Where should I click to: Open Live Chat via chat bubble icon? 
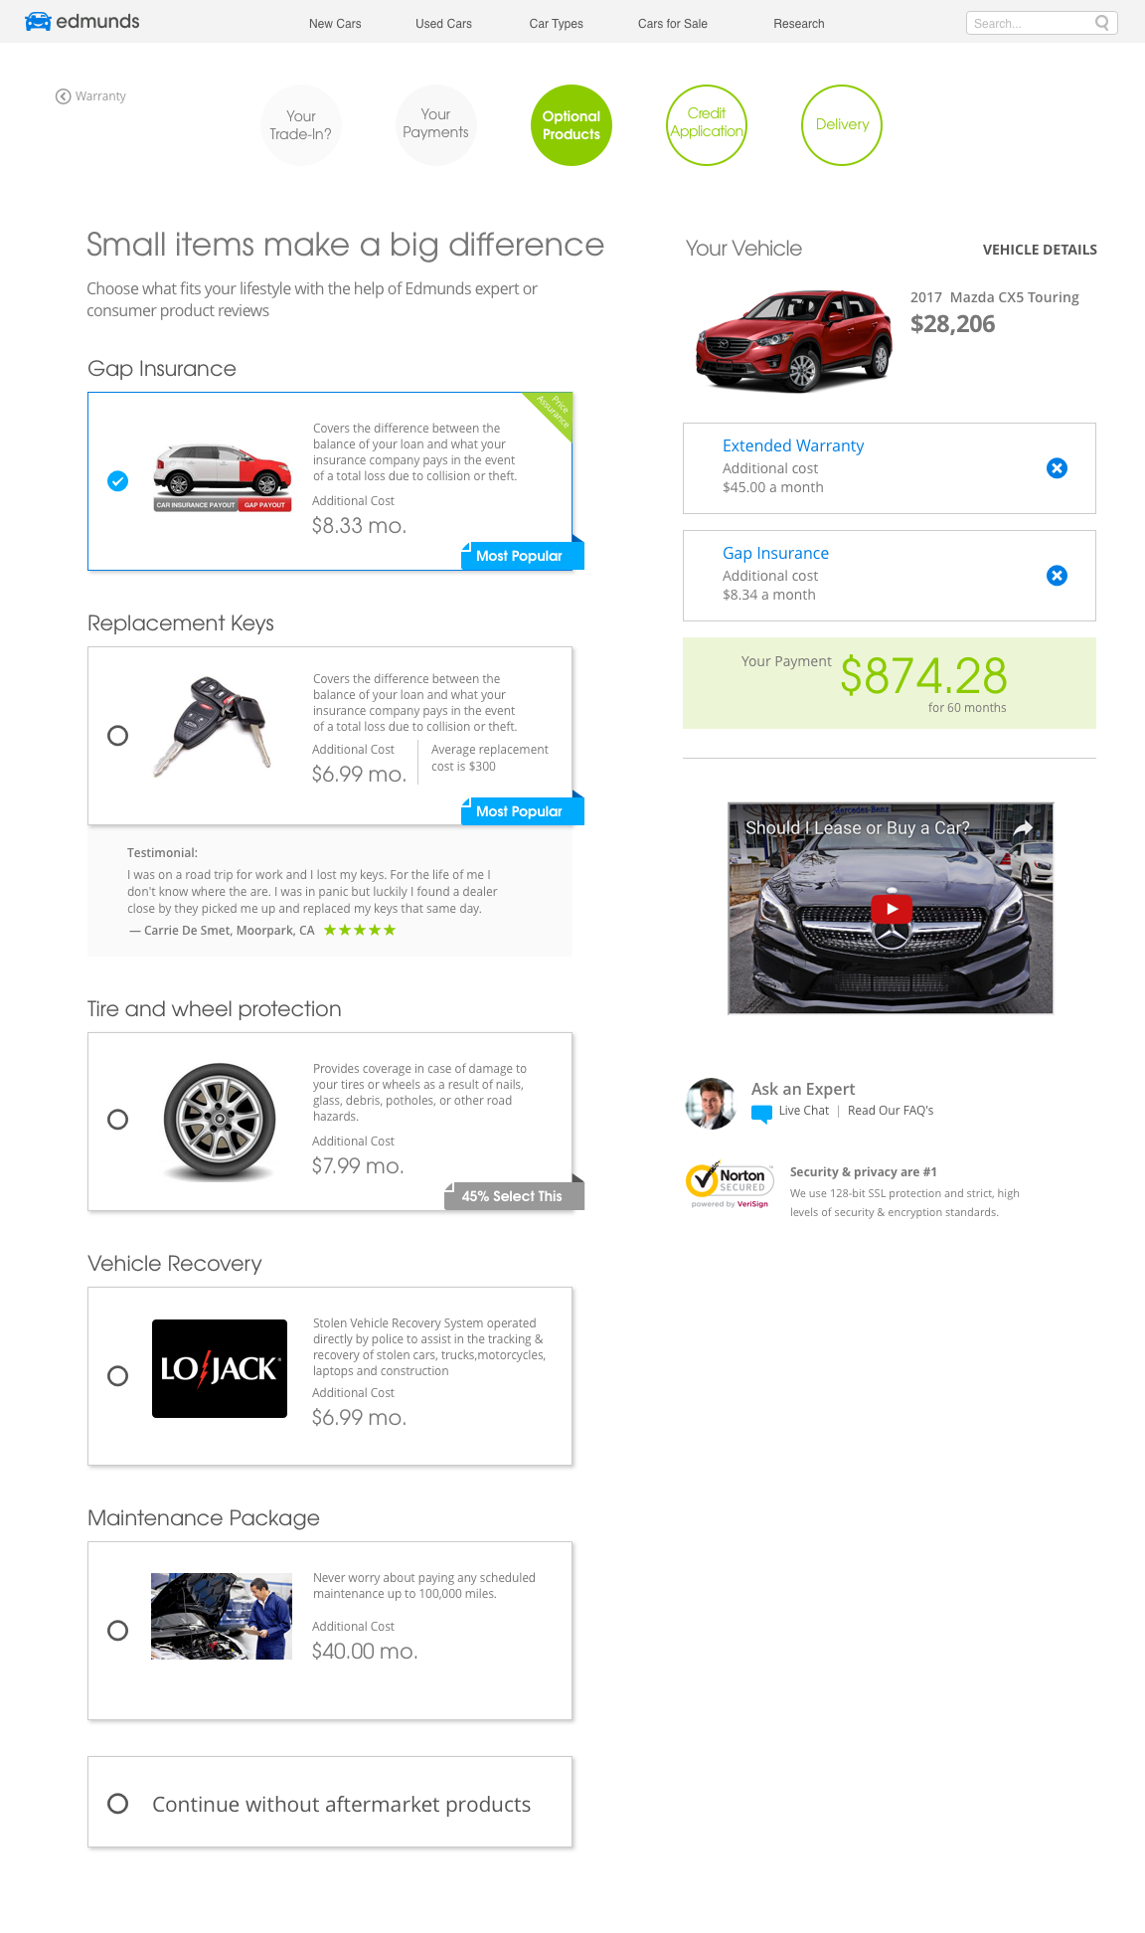pyautogui.click(x=761, y=1114)
